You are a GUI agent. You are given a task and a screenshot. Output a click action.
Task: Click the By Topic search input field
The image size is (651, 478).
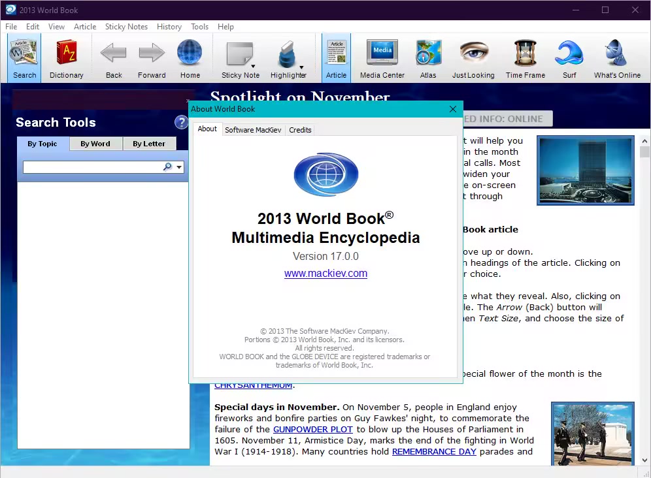[x=92, y=168]
